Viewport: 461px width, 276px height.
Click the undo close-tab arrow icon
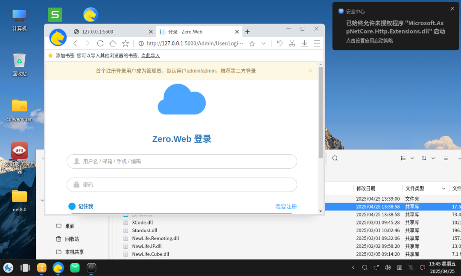[x=280, y=43]
